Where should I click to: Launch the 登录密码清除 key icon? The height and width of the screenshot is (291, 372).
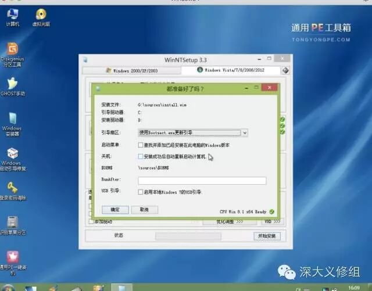(x=13, y=191)
